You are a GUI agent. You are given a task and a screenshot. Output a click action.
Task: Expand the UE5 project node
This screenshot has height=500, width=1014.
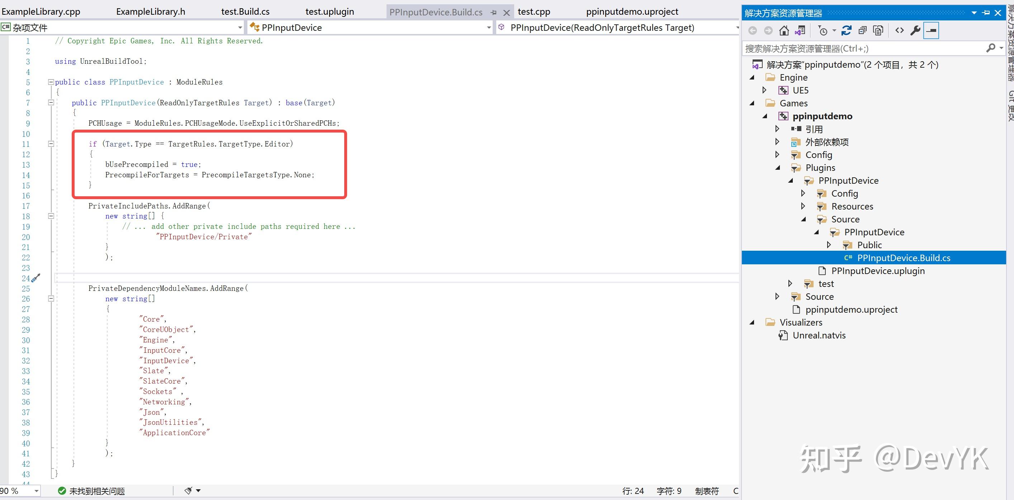(x=764, y=90)
